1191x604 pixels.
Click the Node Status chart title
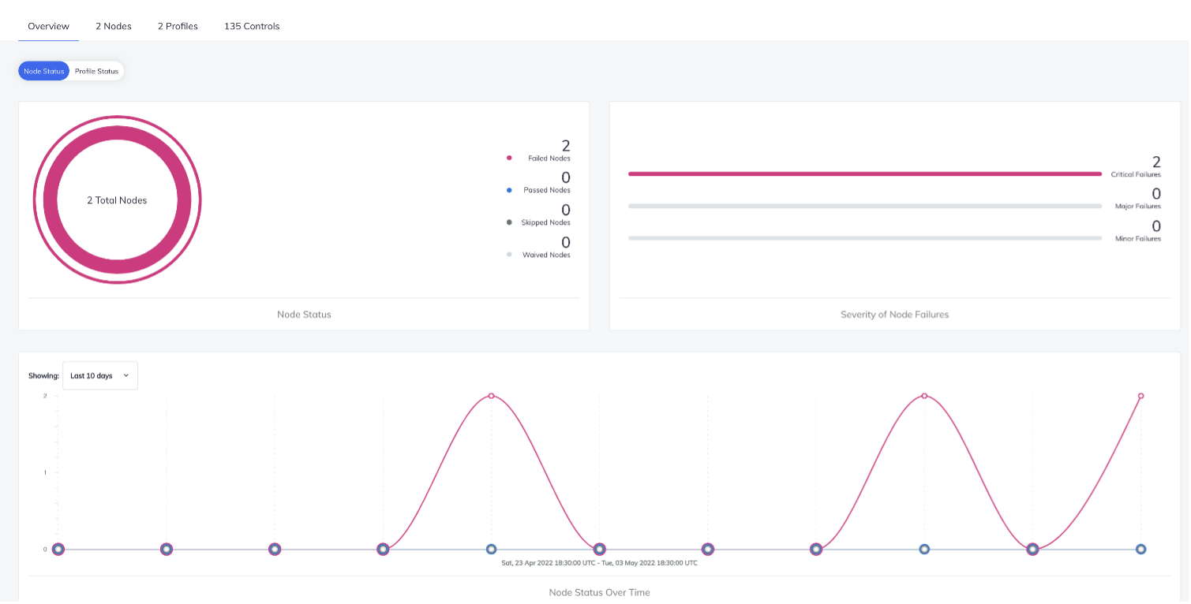coord(304,314)
